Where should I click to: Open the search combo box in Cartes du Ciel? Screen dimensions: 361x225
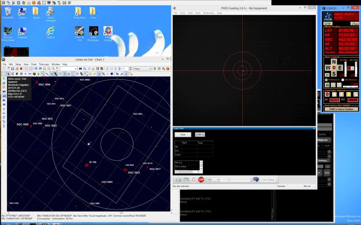69,68
